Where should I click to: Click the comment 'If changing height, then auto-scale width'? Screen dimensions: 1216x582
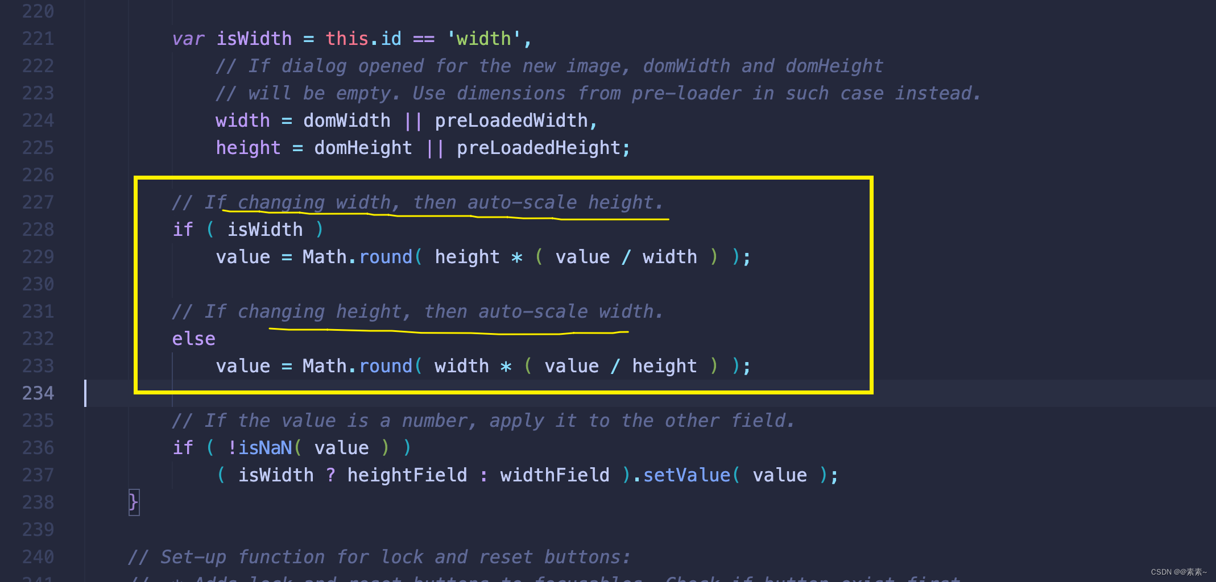point(417,311)
